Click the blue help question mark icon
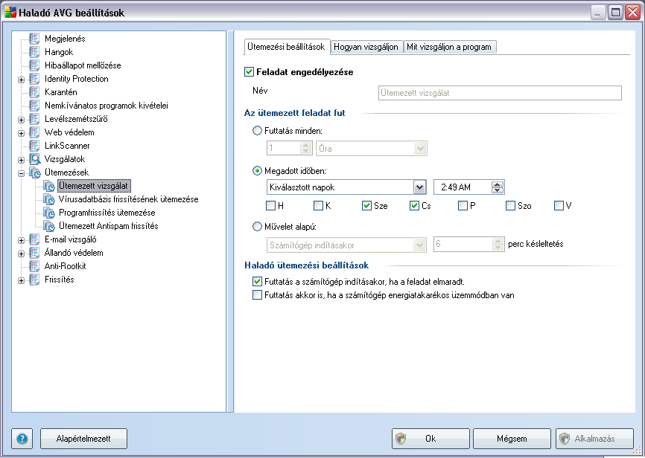 point(22,439)
